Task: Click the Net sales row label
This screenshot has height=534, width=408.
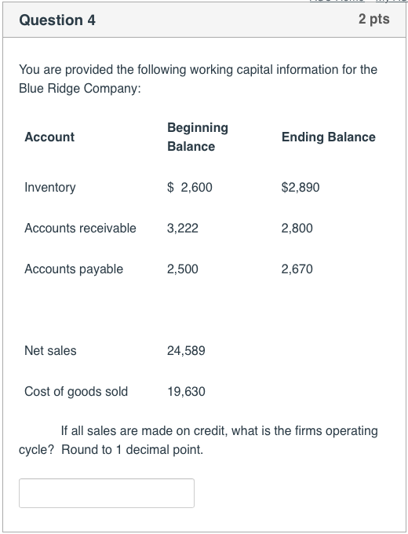Action: click(50, 351)
